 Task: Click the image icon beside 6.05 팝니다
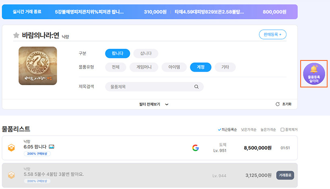tap(51, 147)
